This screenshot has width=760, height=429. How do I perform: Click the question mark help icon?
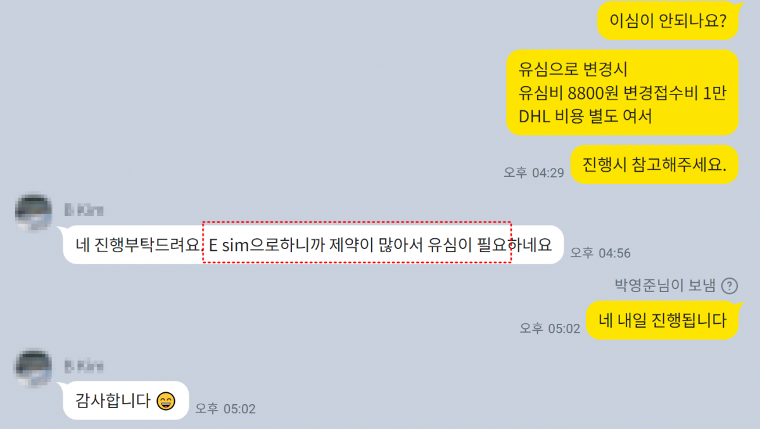click(730, 286)
